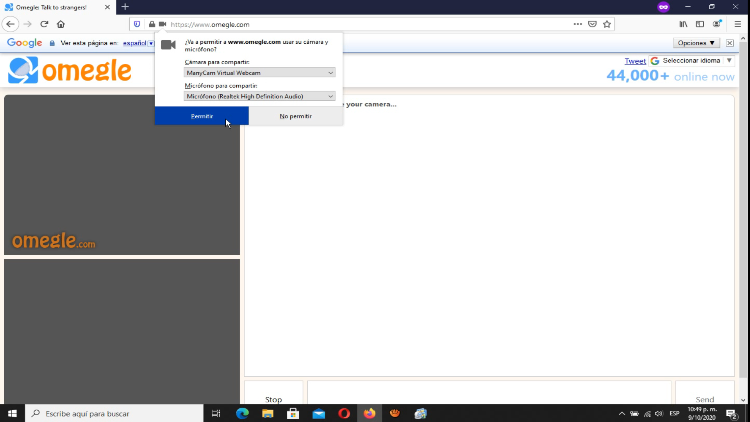This screenshot has width=750, height=422.
Task: Save page to Pocket icon
Action: coord(592,24)
